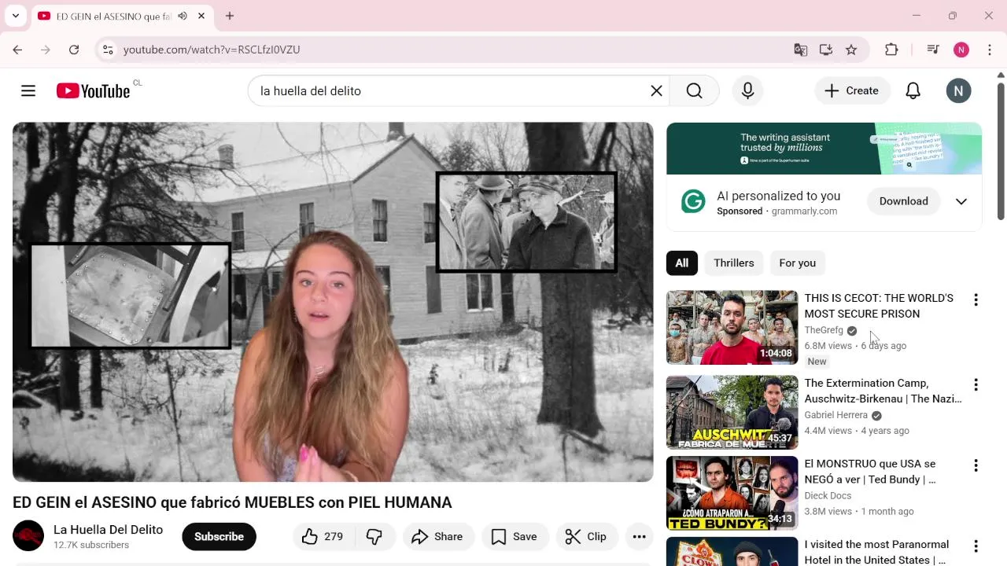Click the magnifier search button

coord(694,91)
